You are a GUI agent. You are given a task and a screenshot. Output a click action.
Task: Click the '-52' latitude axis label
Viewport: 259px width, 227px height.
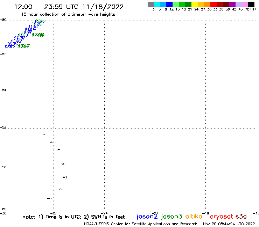(3, 54)
